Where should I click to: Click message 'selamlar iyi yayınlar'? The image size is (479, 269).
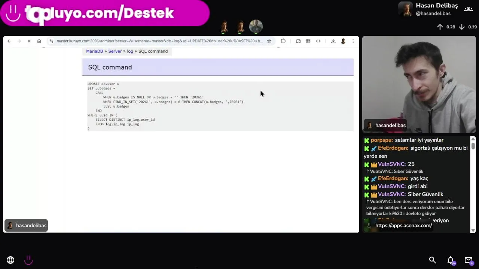pyautogui.click(x=419, y=140)
